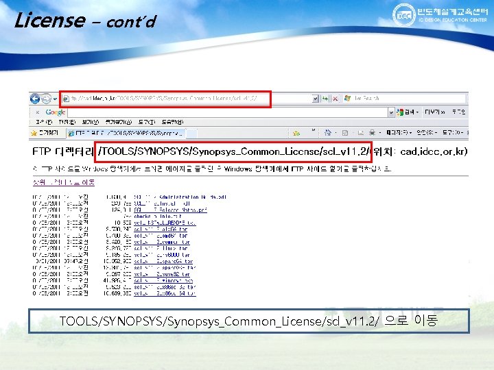Download the scl common tar file
The height and width of the screenshot is (370, 494).
[162, 242]
